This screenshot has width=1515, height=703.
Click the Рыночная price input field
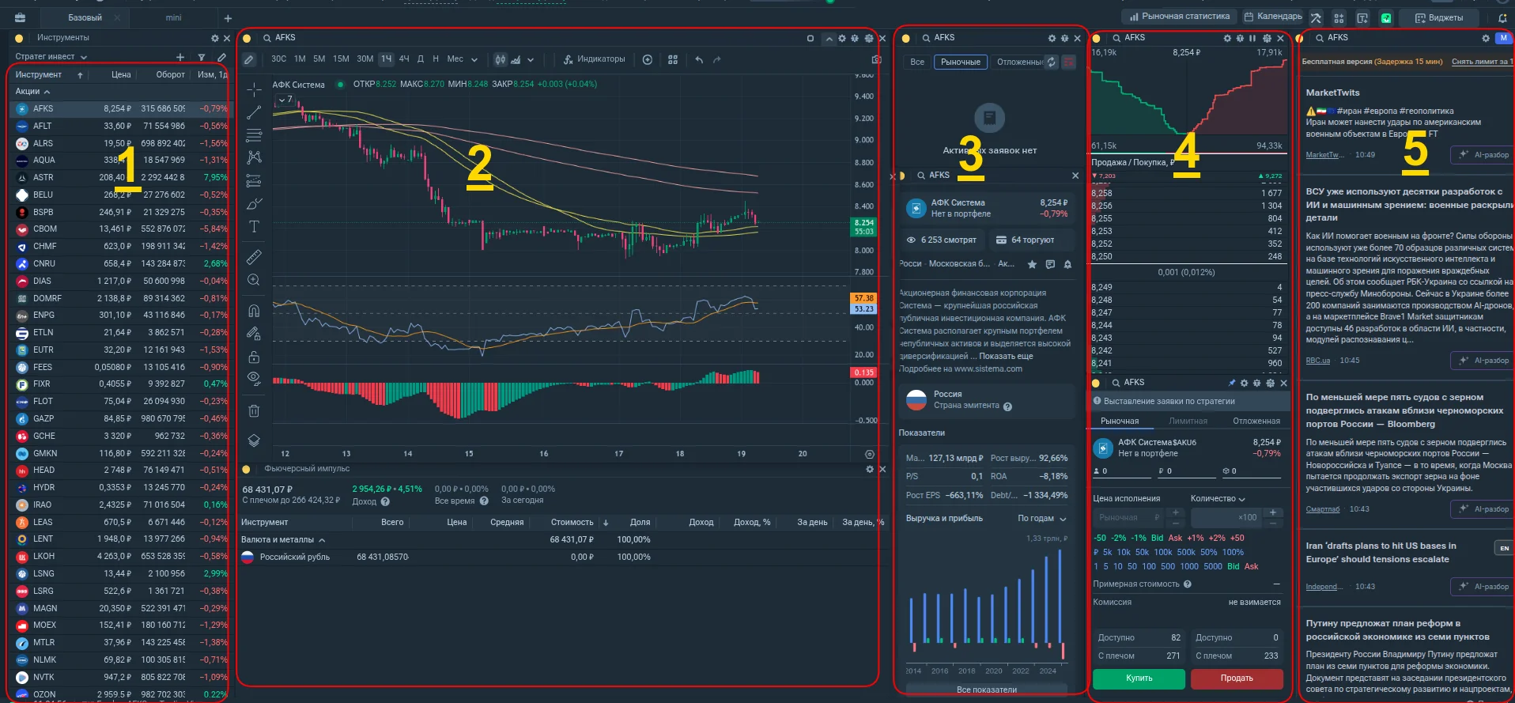1128,518
